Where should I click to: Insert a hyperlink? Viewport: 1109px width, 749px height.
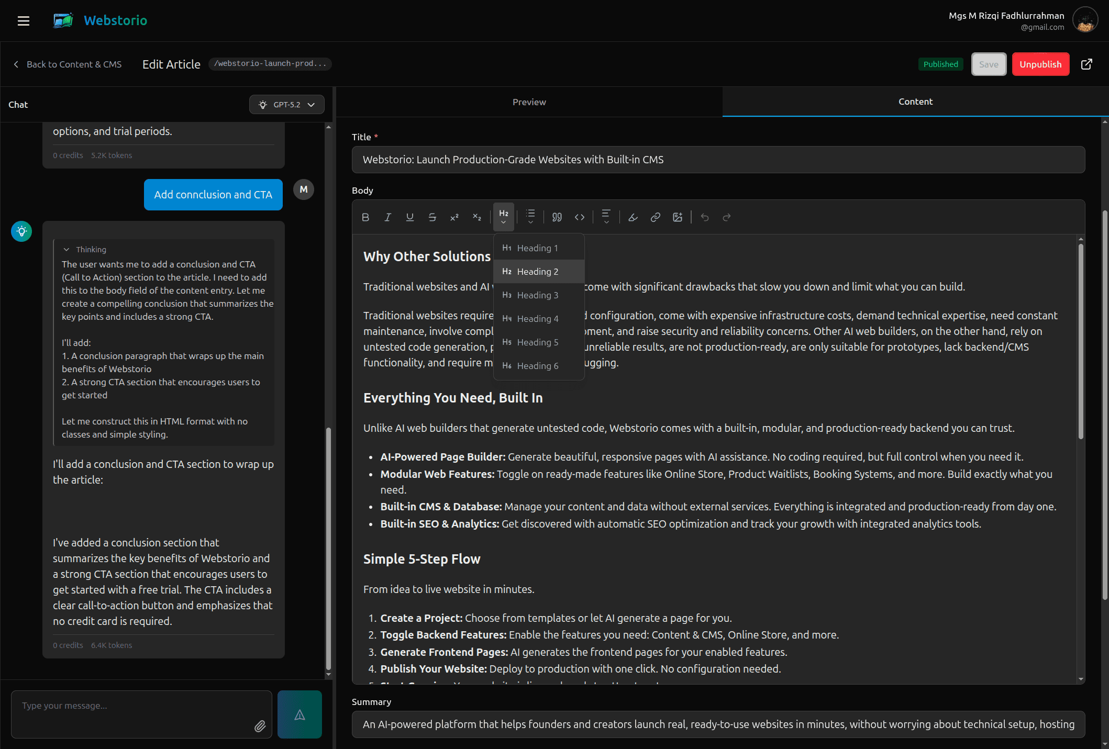point(655,217)
